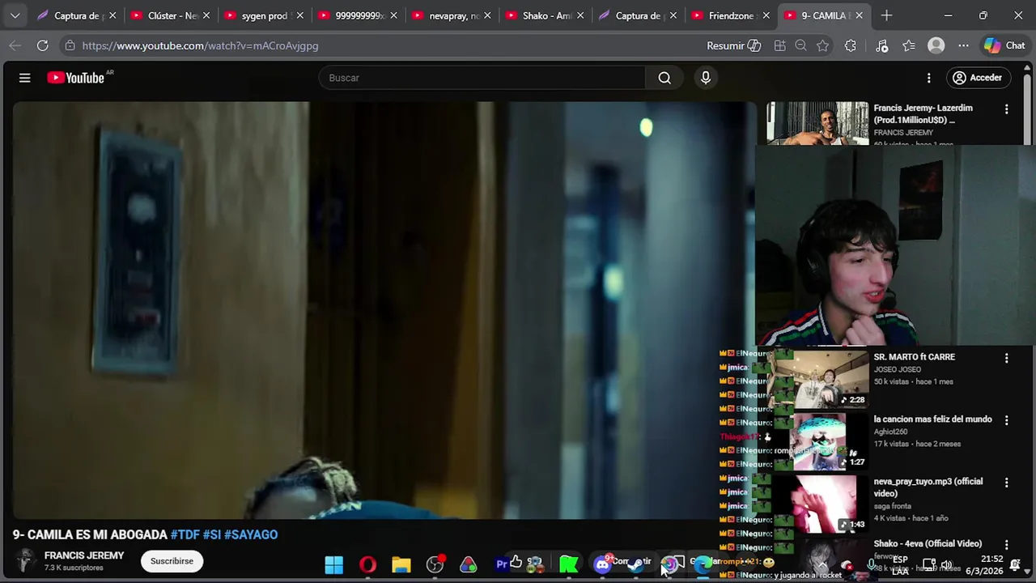Image resolution: width=1036 pixels, height=583 pixels.
Task: Click the address bar URL
Action: [x=200, y=45]
